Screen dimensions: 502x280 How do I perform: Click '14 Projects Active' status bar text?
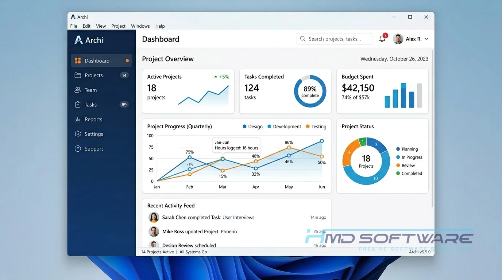(158, 252)
